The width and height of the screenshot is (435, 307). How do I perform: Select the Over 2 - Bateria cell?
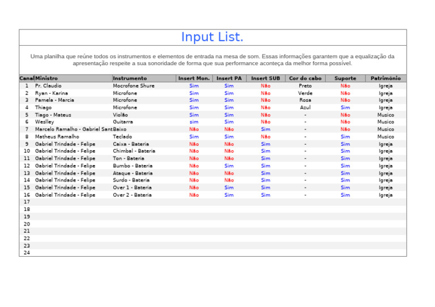click(x=132, y=195)
